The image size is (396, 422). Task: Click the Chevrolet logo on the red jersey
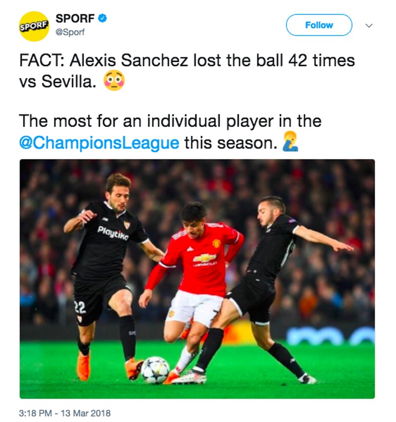pyautogui.click(x=204, y=257)
